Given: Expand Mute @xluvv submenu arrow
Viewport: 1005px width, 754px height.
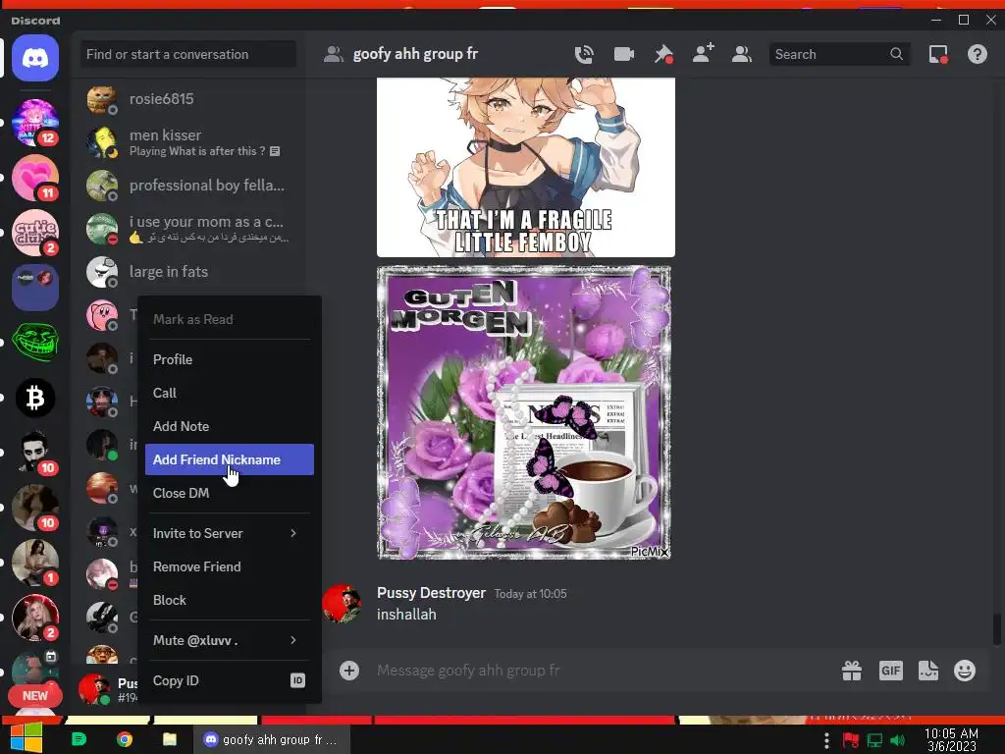Looking at the screenshot, I should coord(293,640).
